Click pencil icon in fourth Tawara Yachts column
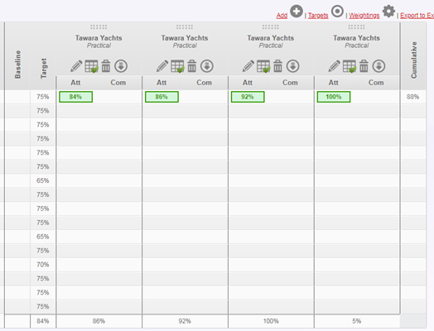This screenshot has width=434, height=331. coord(334,66)
